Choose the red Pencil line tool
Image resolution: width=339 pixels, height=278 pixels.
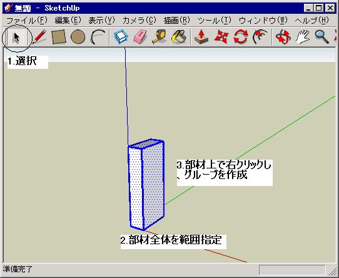coord(39,37)
